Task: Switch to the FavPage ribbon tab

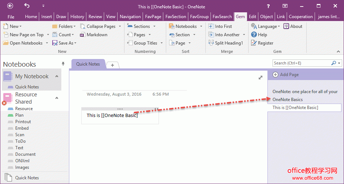Action: 153,17
